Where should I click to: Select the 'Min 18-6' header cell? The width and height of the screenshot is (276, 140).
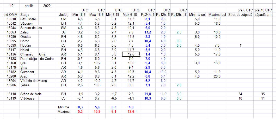80,15
